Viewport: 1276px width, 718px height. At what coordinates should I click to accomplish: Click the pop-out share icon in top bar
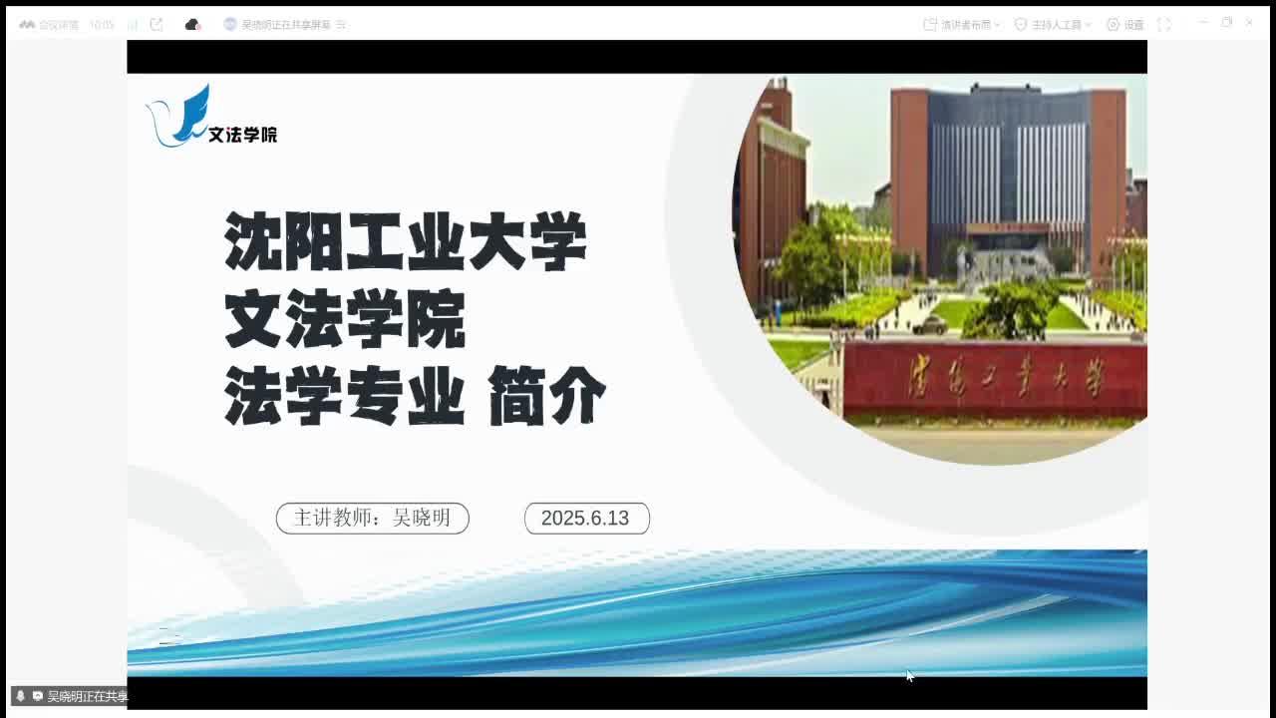click(157, 25)
